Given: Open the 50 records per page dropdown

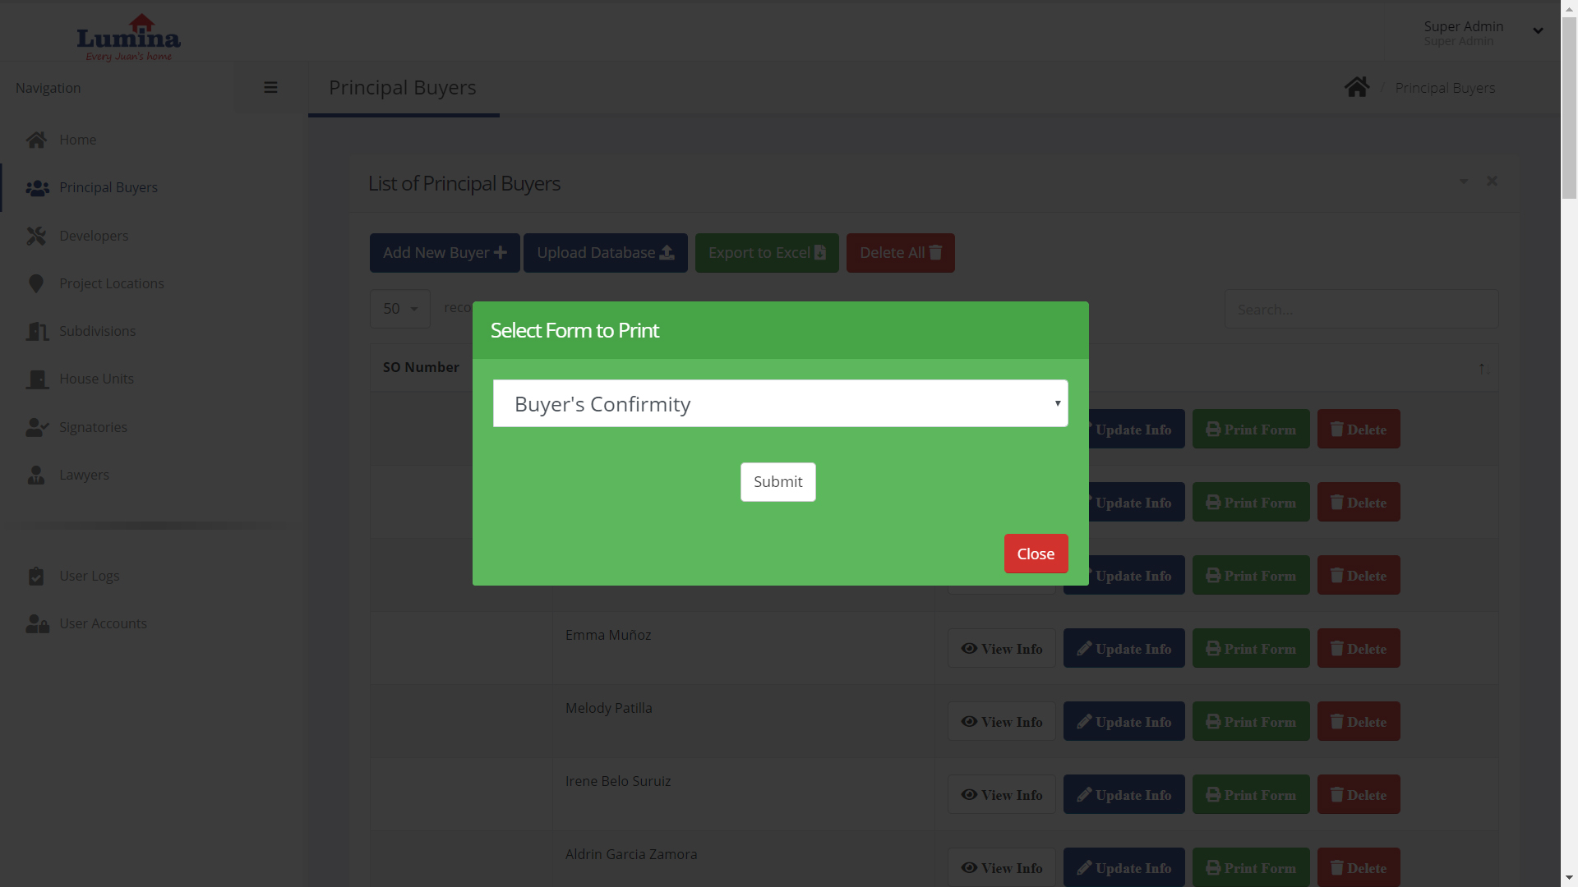Looking at the screenshot, I should pyautogui.click(x=399, y=309).
